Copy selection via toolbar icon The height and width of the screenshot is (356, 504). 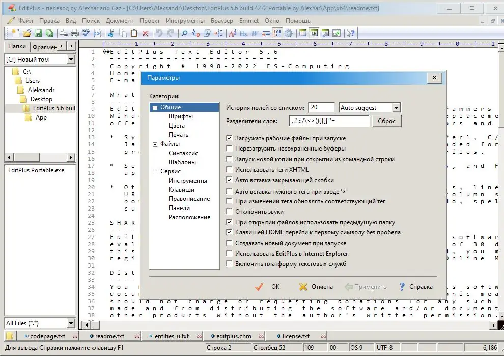tap(123, 33)
